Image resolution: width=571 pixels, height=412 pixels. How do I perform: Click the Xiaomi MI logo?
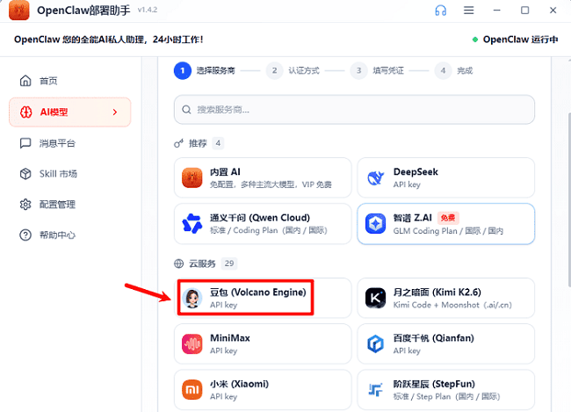[192, 390]
